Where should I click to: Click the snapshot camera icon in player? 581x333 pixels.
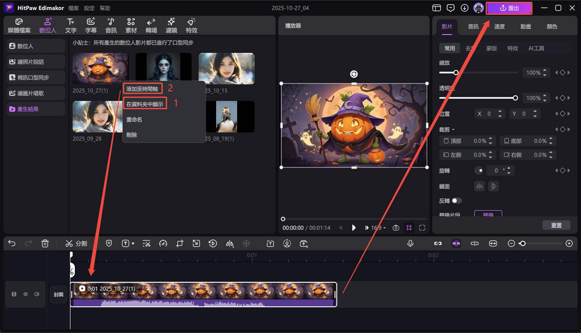click(395, 228)
